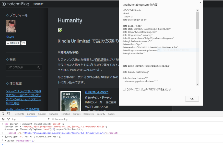
Task: Click the jQuery.get console command line
Action: [x=33, y=137]
